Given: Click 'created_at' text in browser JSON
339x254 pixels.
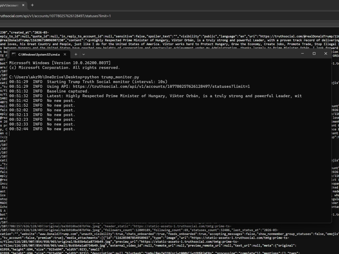Looking at the screenshot, I should 21,33.
